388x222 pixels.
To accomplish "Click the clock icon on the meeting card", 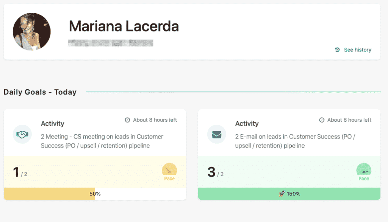I will pos(127,120).
